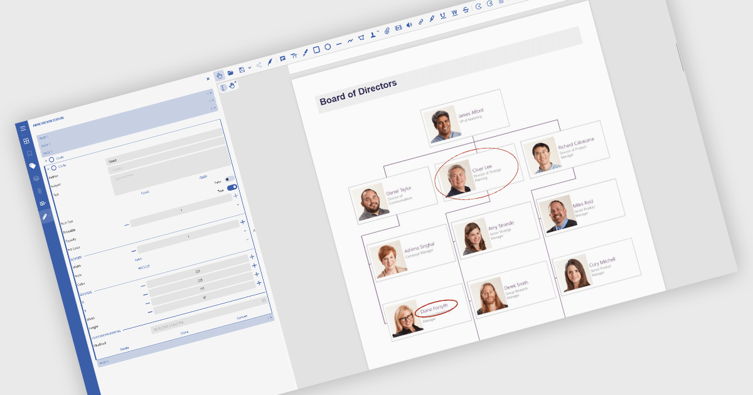753x395 pixels.
Task: Click the Oliver Lee card in chart
Action: 478,172
